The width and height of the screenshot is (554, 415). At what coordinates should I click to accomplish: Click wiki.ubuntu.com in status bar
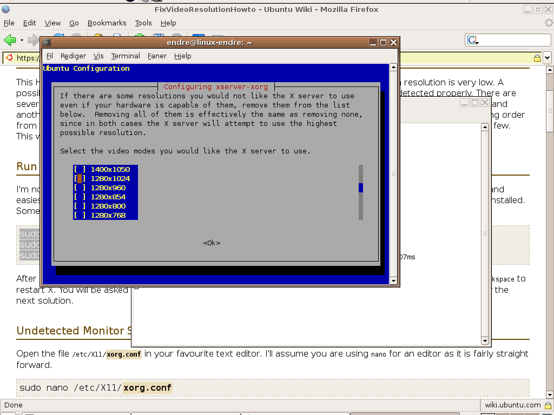coord(513,405)
